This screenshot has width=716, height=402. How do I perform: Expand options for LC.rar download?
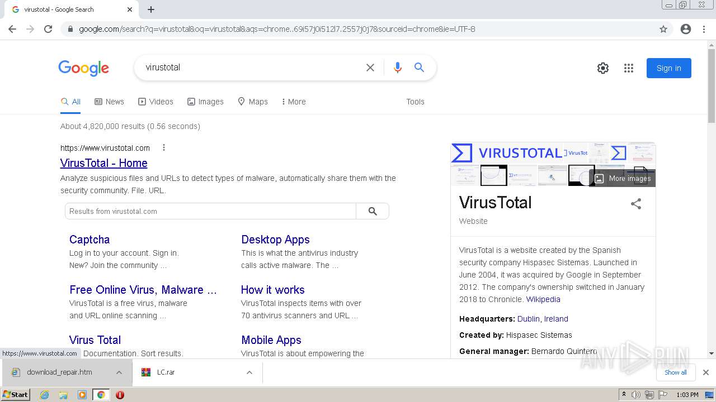[x=249, y=372]
